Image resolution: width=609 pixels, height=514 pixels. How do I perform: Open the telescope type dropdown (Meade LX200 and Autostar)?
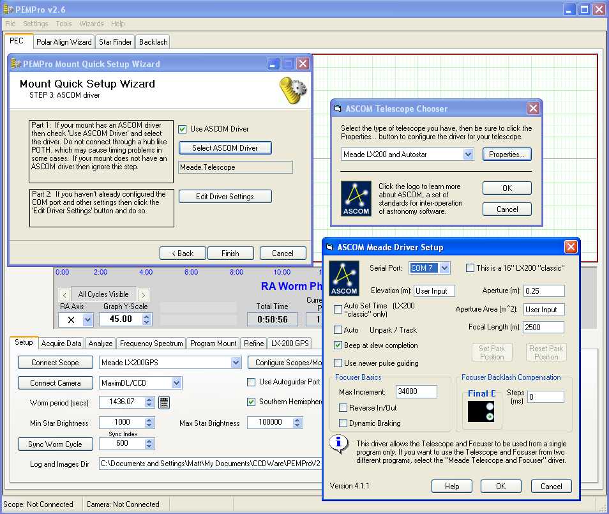[469, 155]
